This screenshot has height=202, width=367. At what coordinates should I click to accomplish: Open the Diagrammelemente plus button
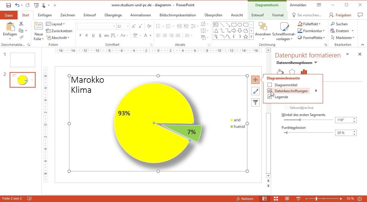(x=255, y=80)
